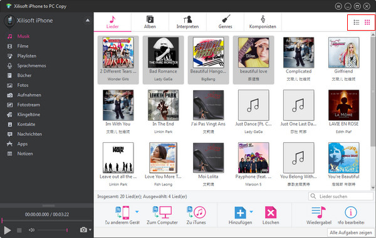Open the Komponisten tab
The height and width of the screenshot is (238, 376).
[263, 22]
